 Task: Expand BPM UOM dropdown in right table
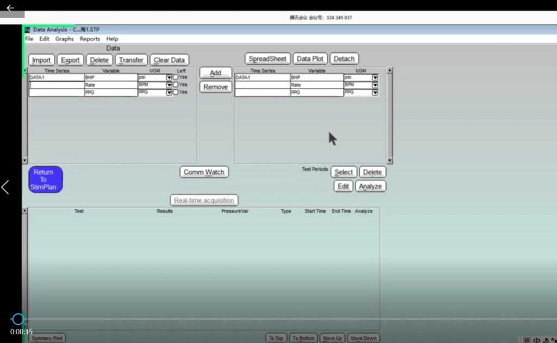[x=375, y=85]
